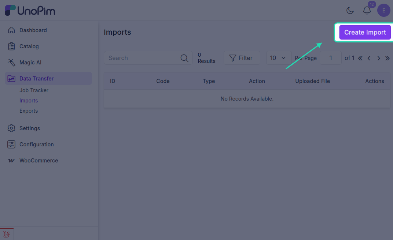Click the page number input field

point(331,58)
